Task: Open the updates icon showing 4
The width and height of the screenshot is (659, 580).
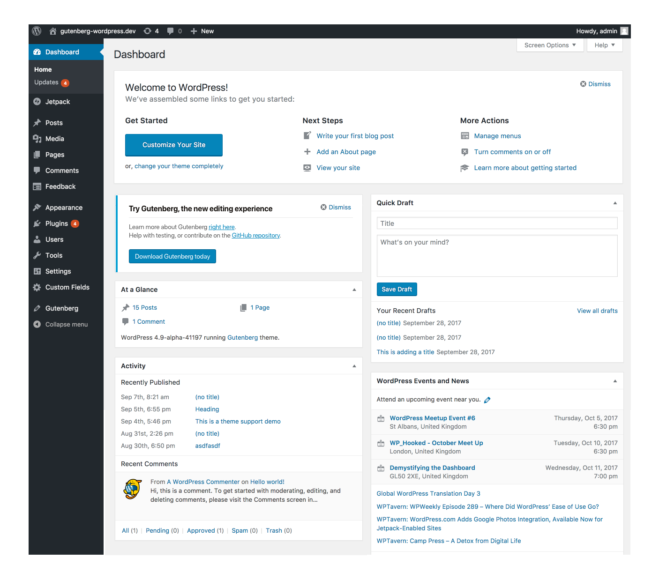Action: [x=148, y=31]
